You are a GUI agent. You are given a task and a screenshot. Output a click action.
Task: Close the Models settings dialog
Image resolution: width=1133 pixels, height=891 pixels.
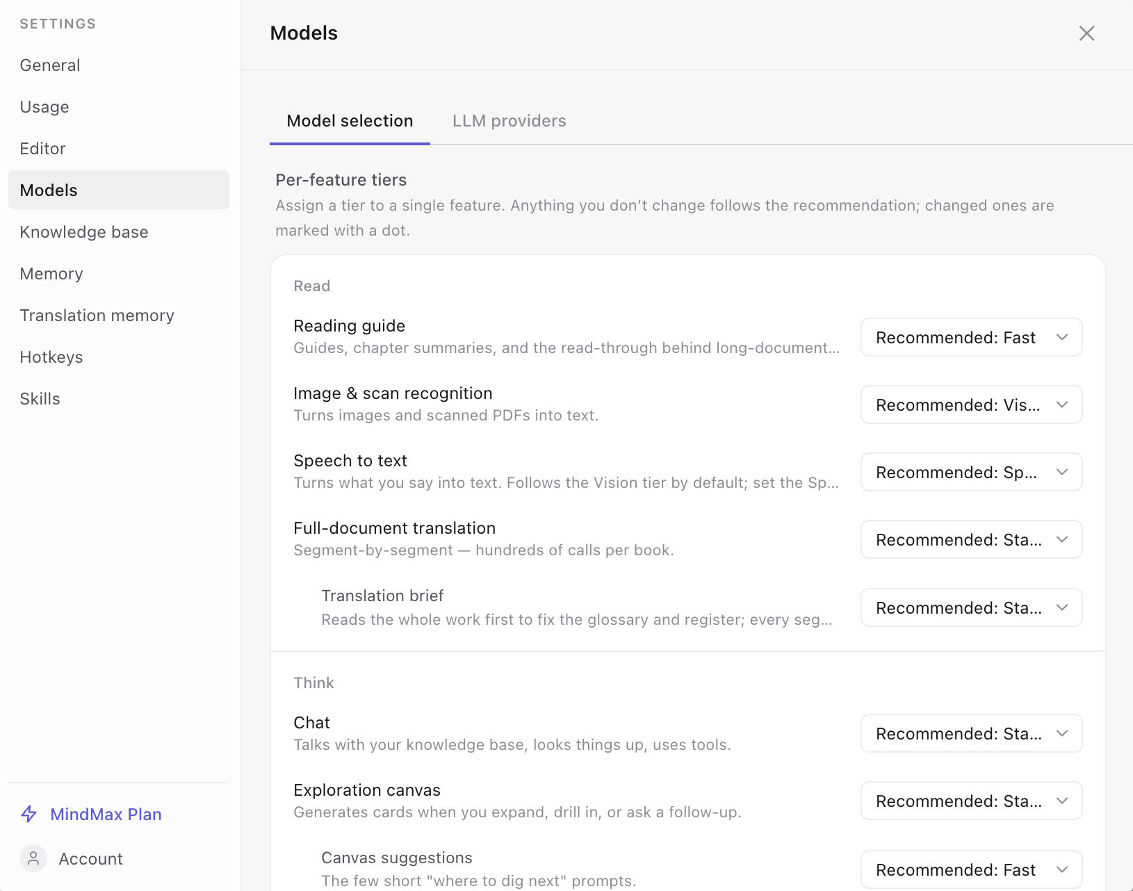click(1086, 33)
